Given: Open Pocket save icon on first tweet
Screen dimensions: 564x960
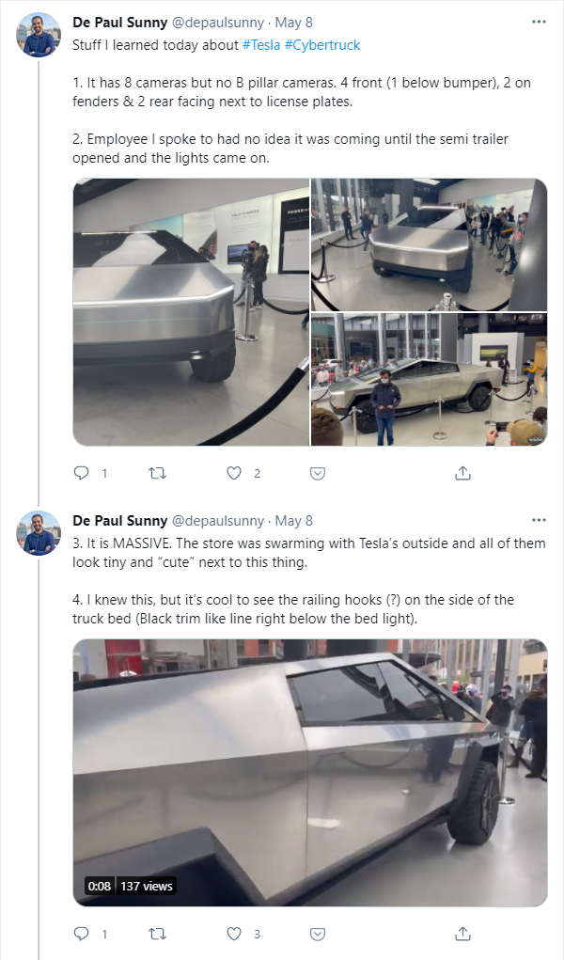Looking at the screenshot, I should [317, 473].
